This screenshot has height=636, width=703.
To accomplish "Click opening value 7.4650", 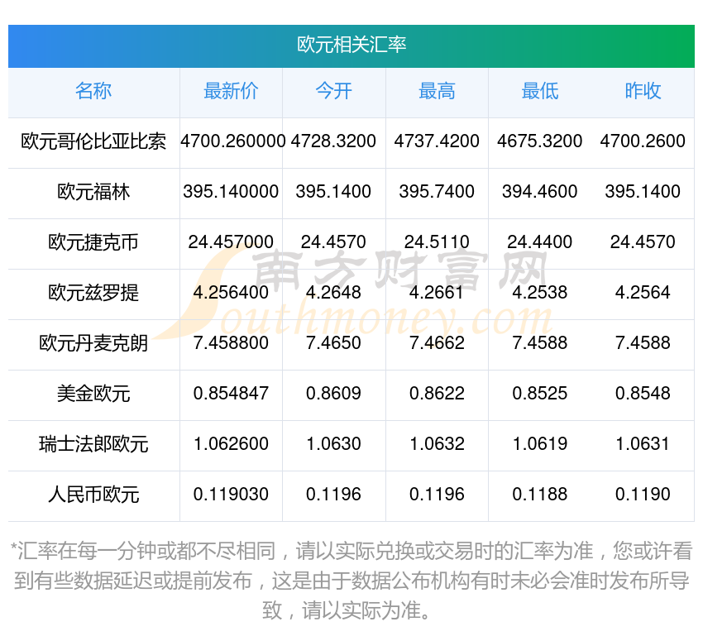I will coord(333,343).
